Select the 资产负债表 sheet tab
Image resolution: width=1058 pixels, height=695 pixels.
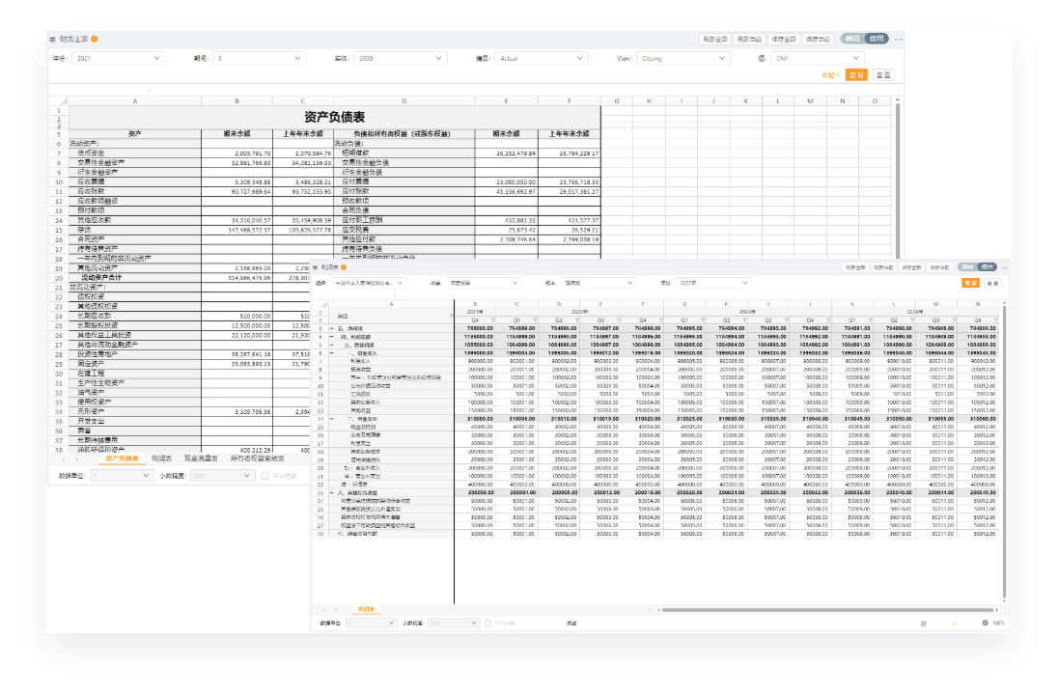pos(123,459)
